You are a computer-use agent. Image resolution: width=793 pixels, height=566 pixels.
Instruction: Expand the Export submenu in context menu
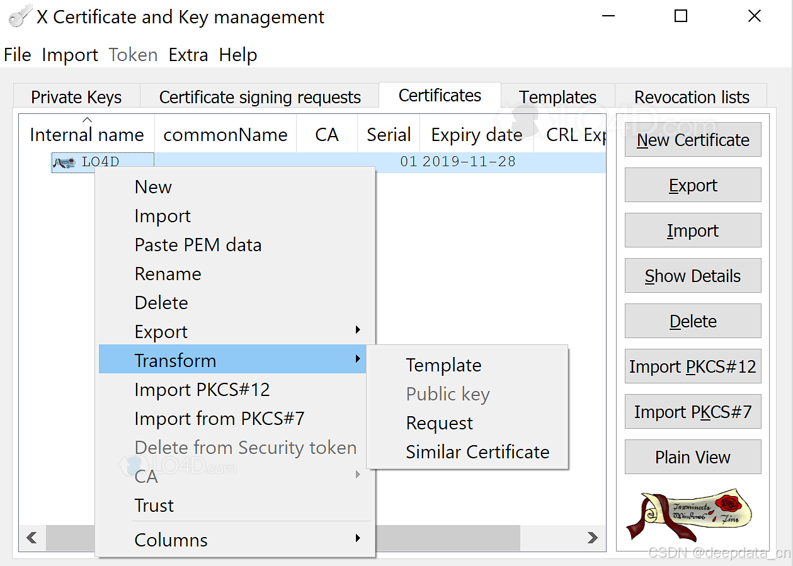point(233,332)
